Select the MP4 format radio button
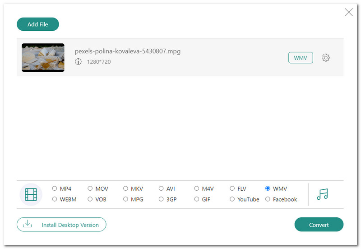The height and width of the screenshot is (249, 361). click(55, 188)
